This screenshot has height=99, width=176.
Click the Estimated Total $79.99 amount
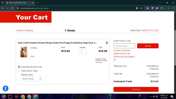click(x=155, y=81)
